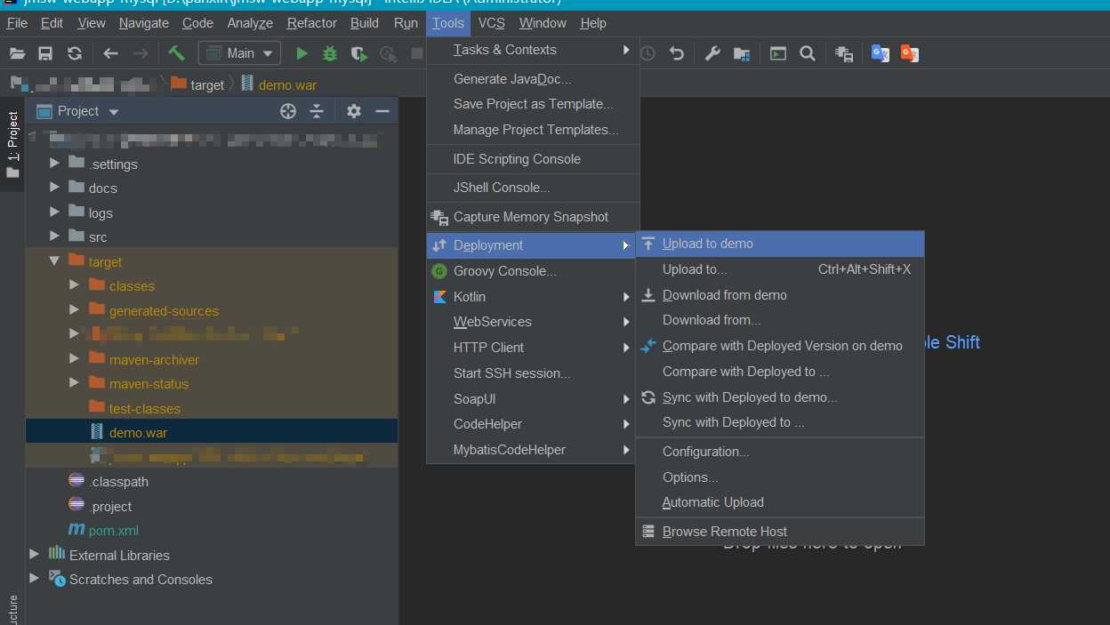Click Run with Coverage icon
The width and height of the screenshot is (1110, 625).
pos(358,53)
